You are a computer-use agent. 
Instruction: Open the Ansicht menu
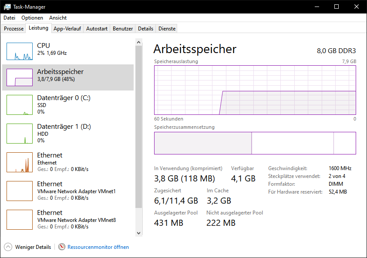pyautogui.click(x=58, y=18)
